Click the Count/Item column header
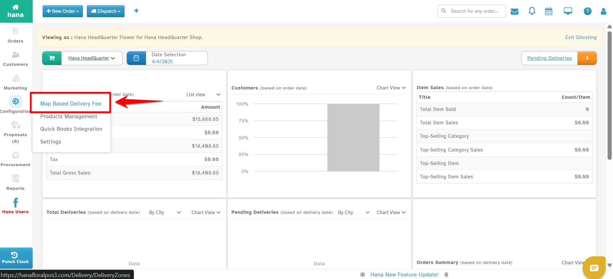The height and width of the screenshot is (279, 613). coord(576,97)
